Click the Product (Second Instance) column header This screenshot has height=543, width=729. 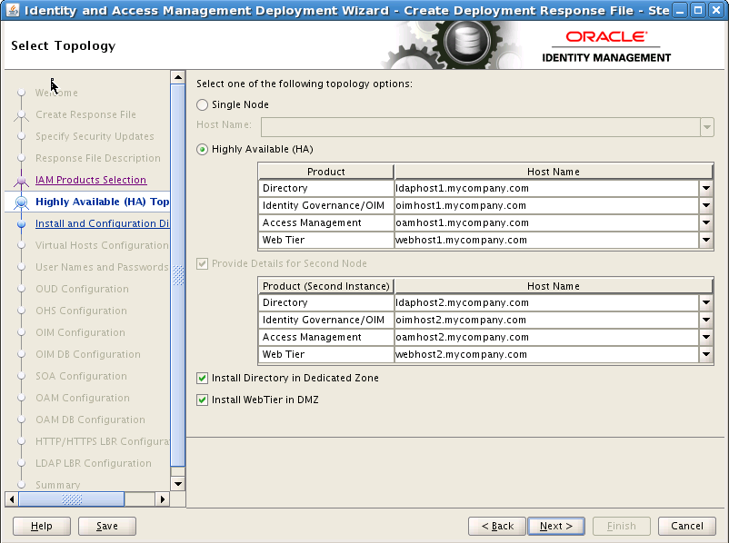pos(326,286)
